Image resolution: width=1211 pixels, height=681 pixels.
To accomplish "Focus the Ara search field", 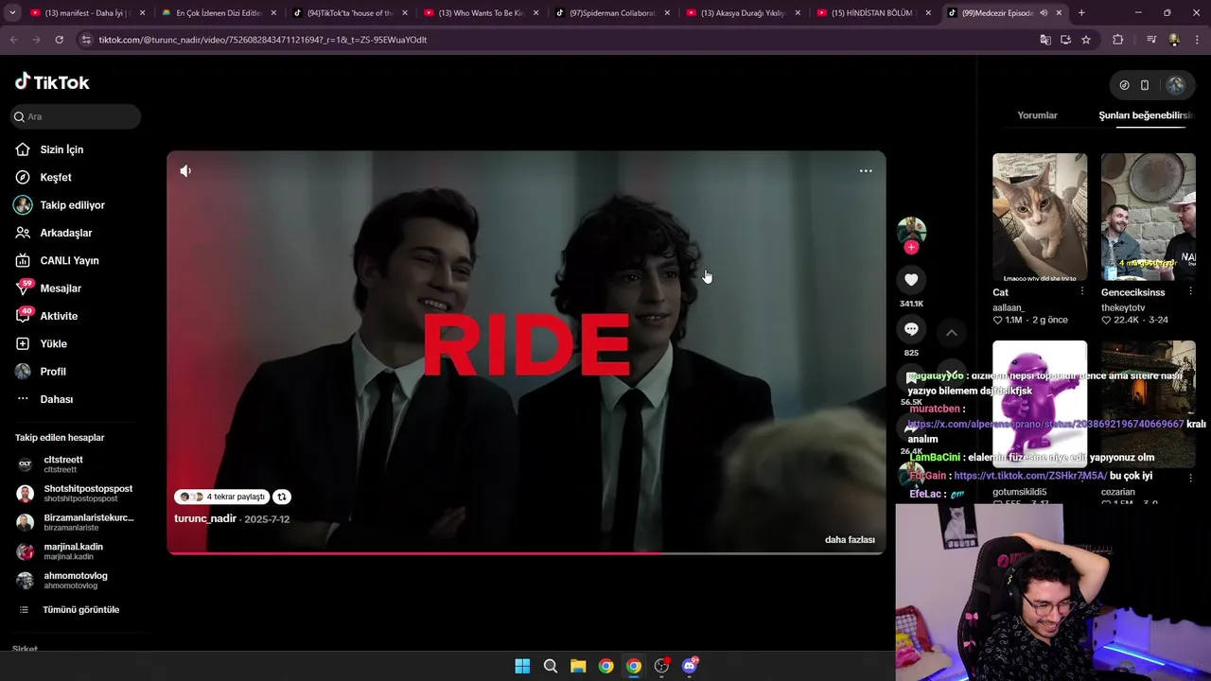I will [x=76, y=116].
